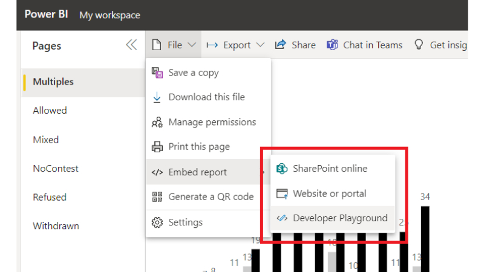Click the File button label

coord(175,45)
